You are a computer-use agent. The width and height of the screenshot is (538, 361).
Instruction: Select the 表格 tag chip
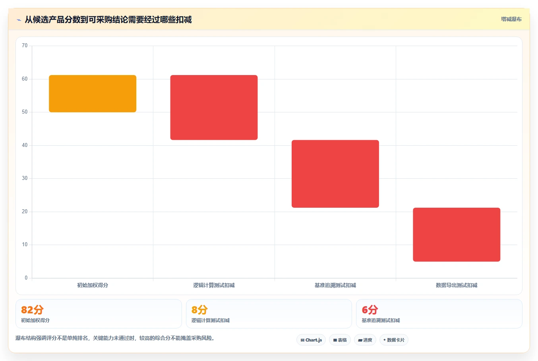[340, 340]
